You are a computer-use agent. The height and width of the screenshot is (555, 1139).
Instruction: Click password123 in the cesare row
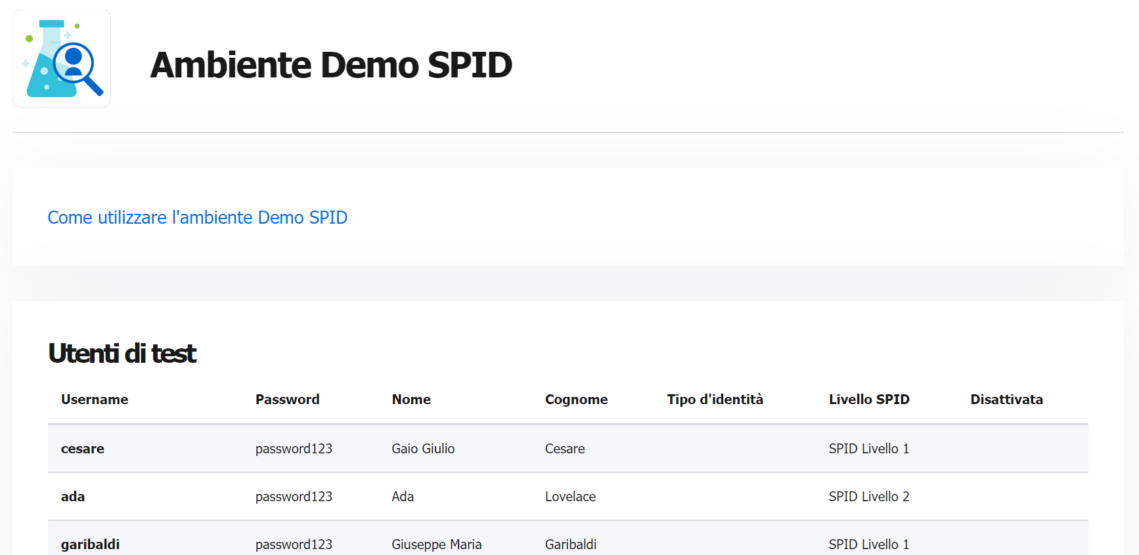tap(294, 449)
